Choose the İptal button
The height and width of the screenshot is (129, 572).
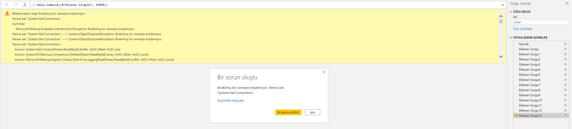point(312,112)
